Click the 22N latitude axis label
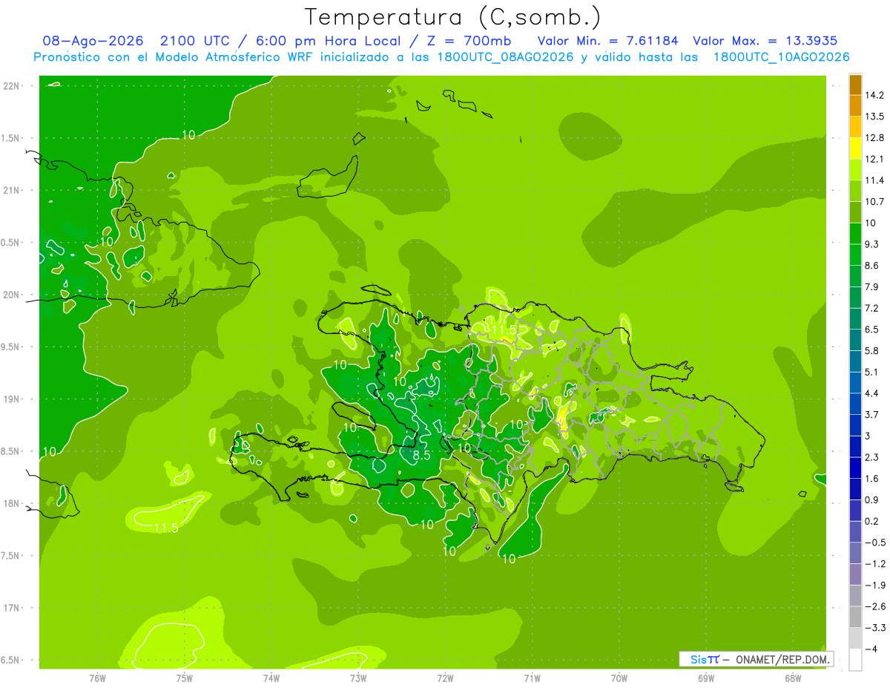 11,86
